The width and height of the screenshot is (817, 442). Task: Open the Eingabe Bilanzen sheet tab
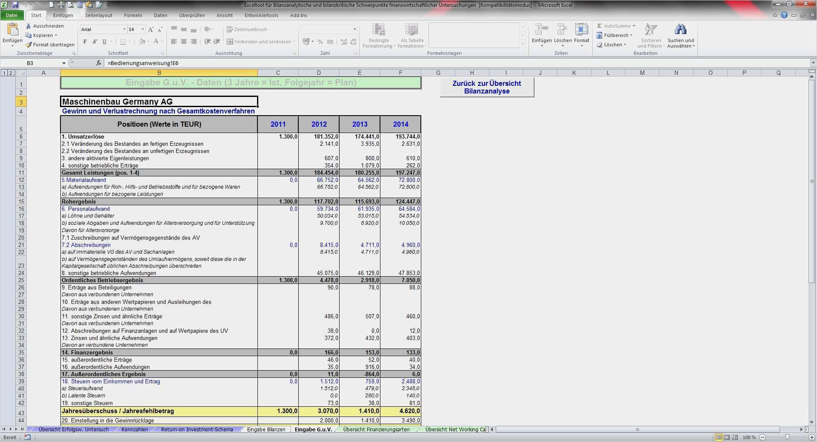(266, 429)
